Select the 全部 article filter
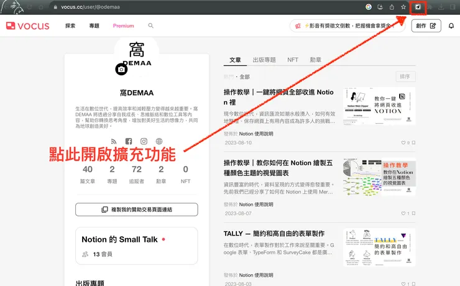Screen dimensions: 460x286 [x=245, y=77]
